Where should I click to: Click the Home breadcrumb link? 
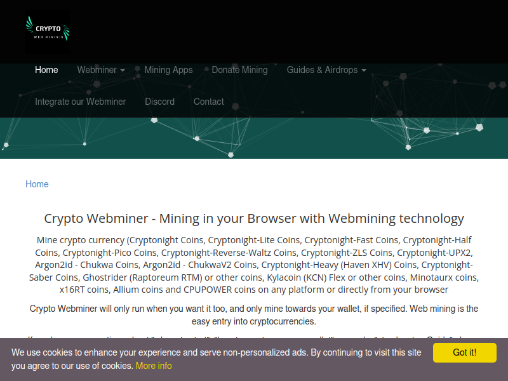(x=37, y=184)
